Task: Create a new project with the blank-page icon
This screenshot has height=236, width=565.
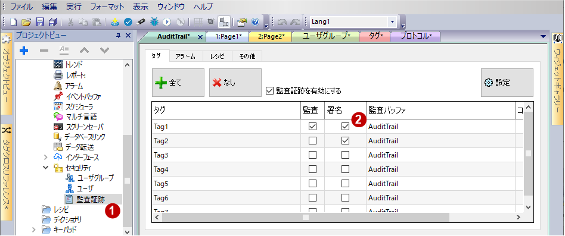Action: coord(14,22)
